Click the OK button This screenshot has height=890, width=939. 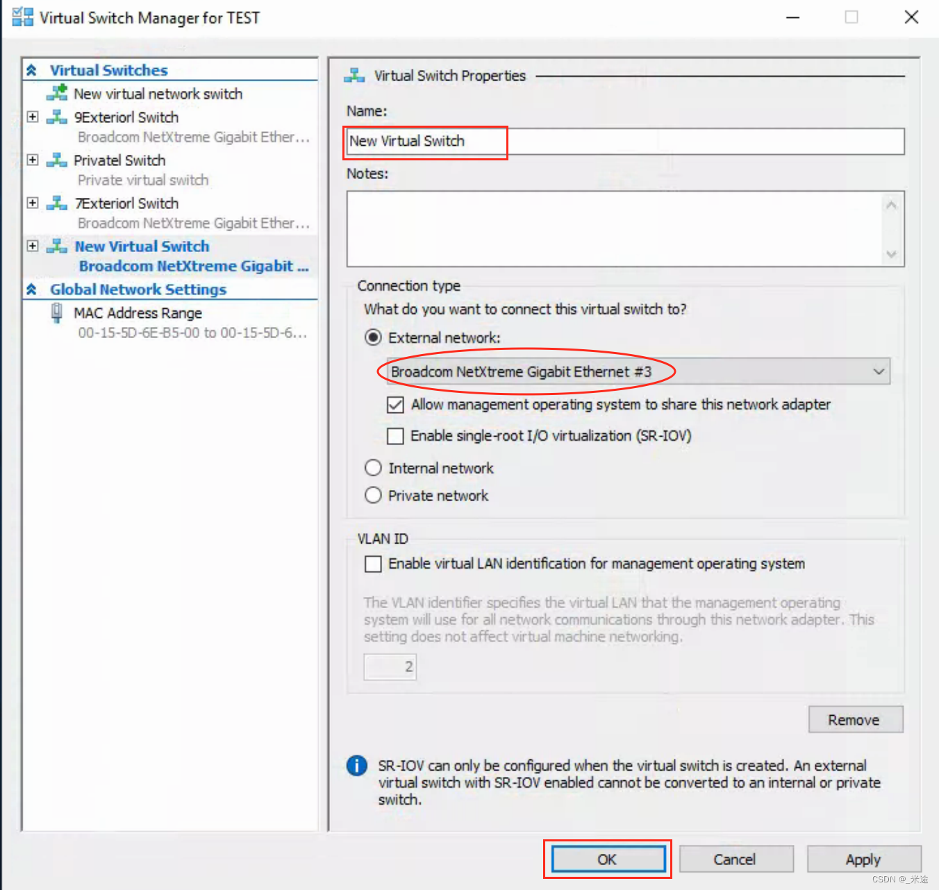tap(607, 859)
